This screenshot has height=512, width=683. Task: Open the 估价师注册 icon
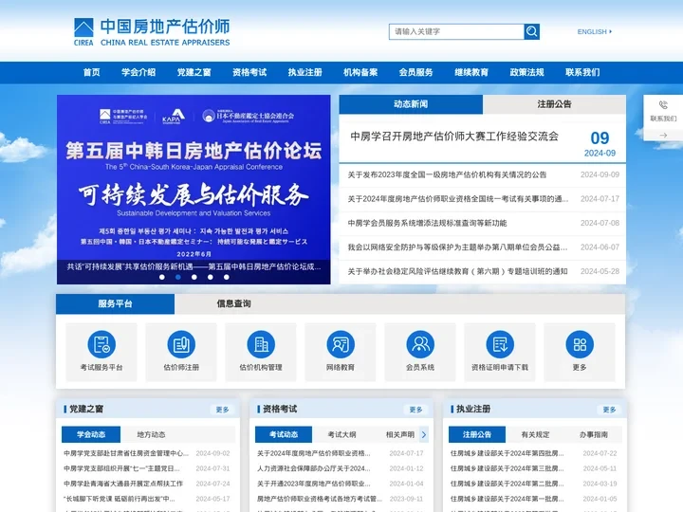coord(181,344)
